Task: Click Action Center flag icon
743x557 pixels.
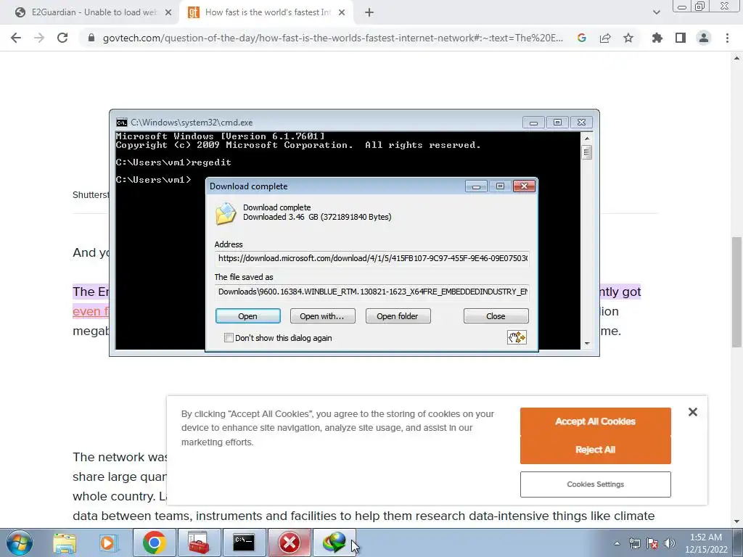Action: coord(652,543)
